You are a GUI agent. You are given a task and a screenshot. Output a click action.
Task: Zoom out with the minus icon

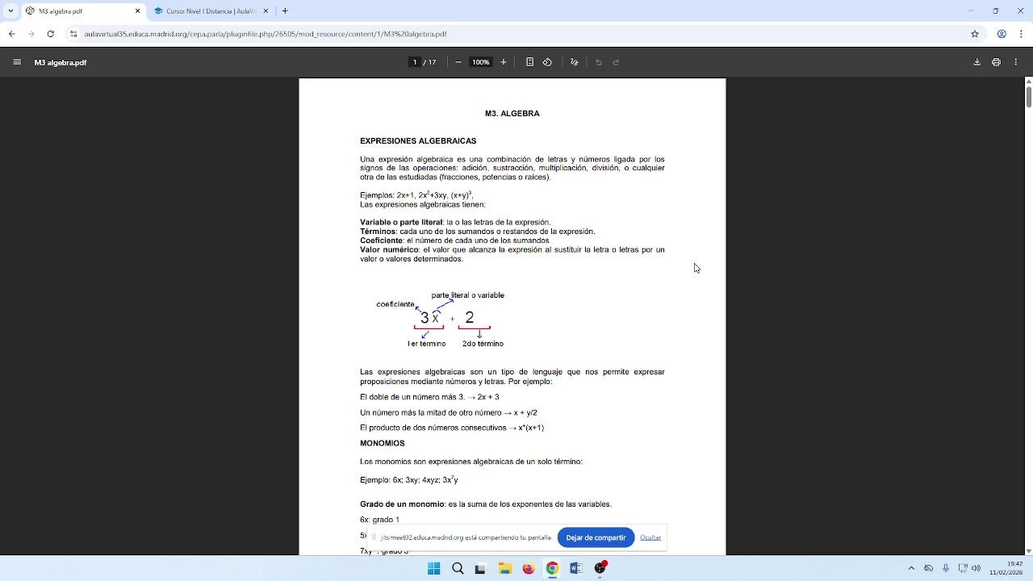458,62
